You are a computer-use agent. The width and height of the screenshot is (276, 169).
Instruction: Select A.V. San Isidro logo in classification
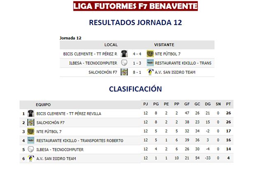coord(30,158)
